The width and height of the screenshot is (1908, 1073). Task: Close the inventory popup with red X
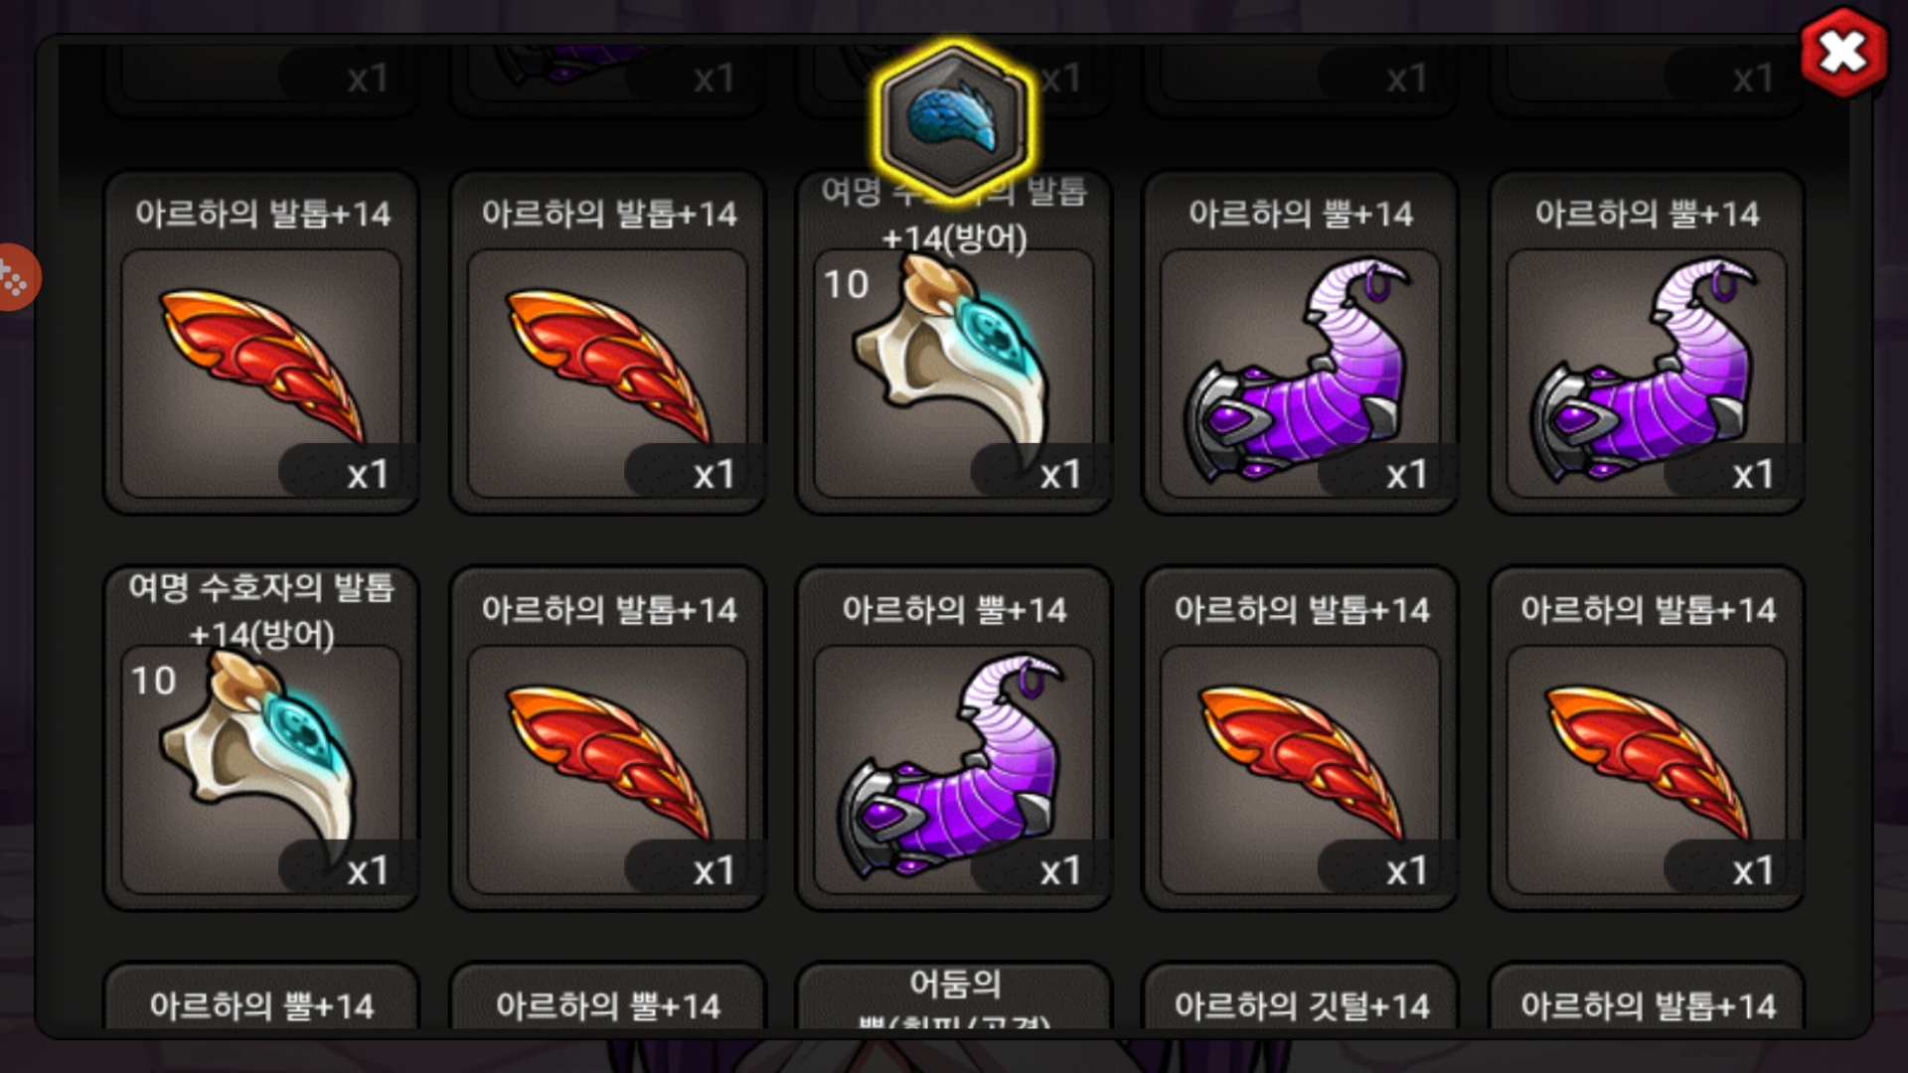[1842, 53]
